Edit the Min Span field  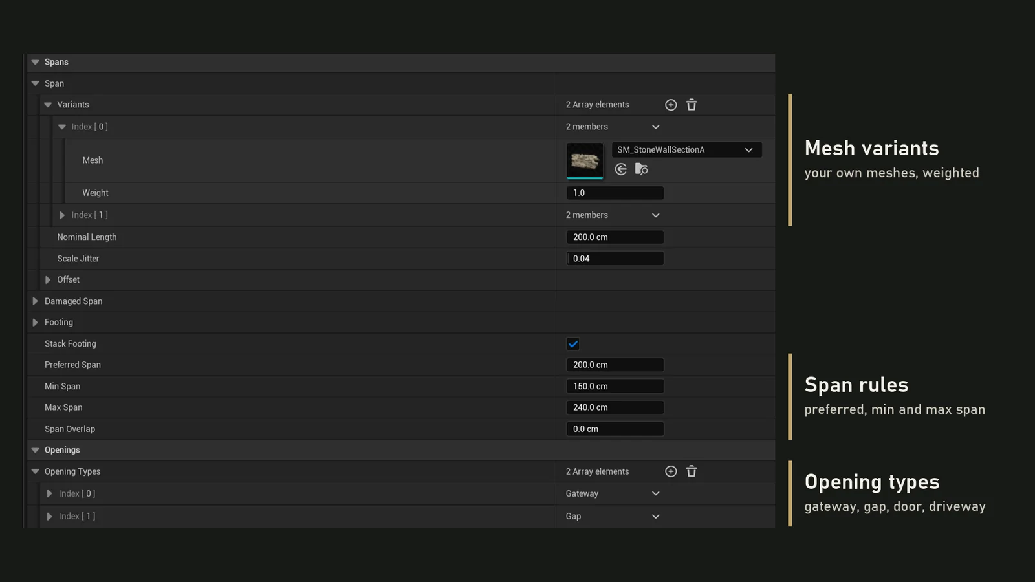pyautogui.click(x=615, y=386)
